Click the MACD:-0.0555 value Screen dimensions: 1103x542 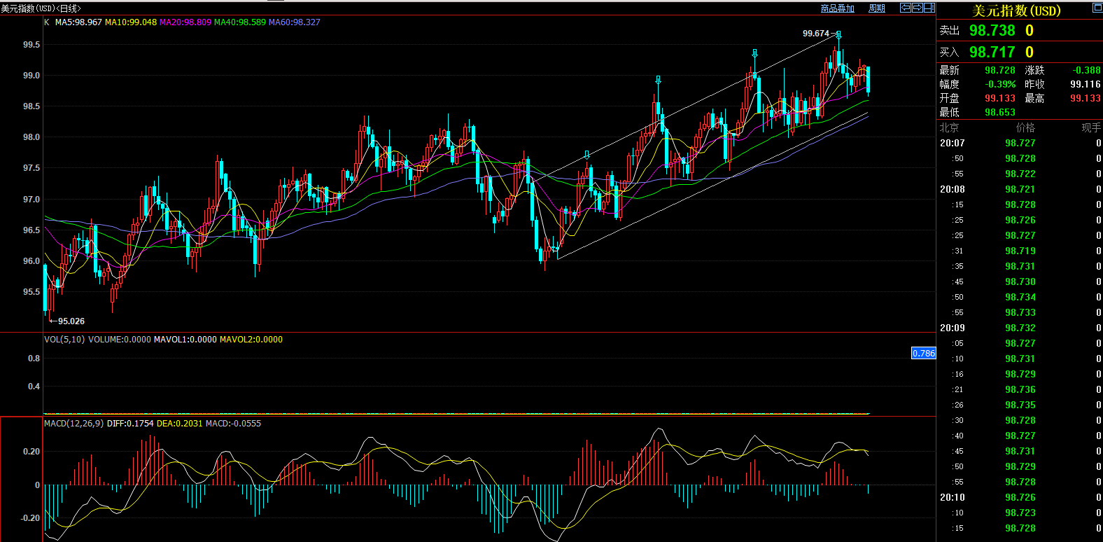(x=233, y=424)
